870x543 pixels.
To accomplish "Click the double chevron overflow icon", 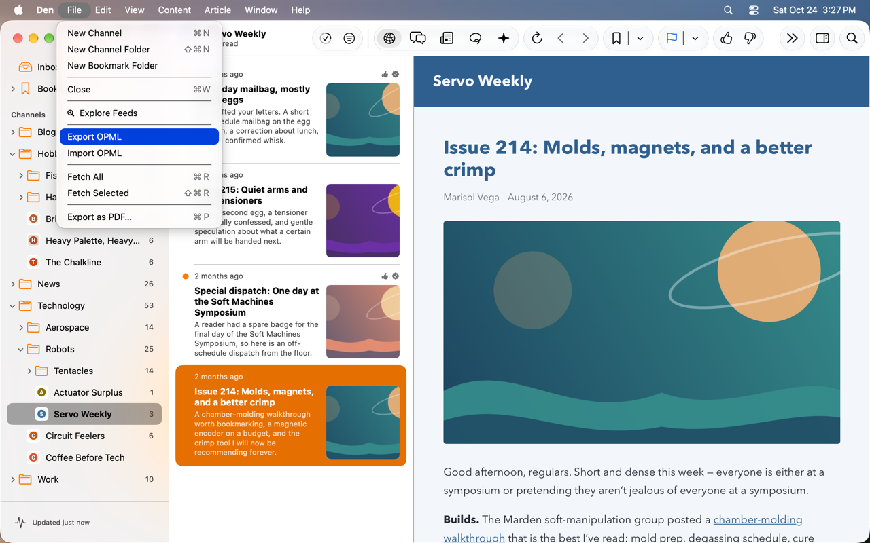I will (x=792, y=39).
